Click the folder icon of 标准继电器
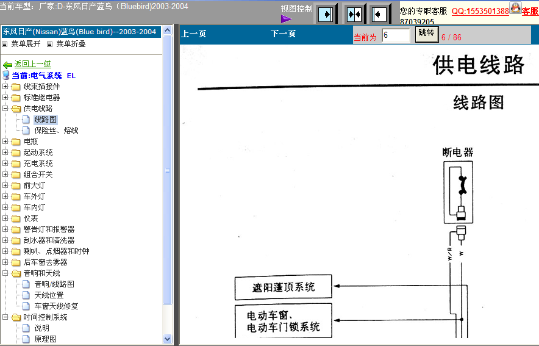Viewport: 539px width, 346px height. (x=16, y=98)
